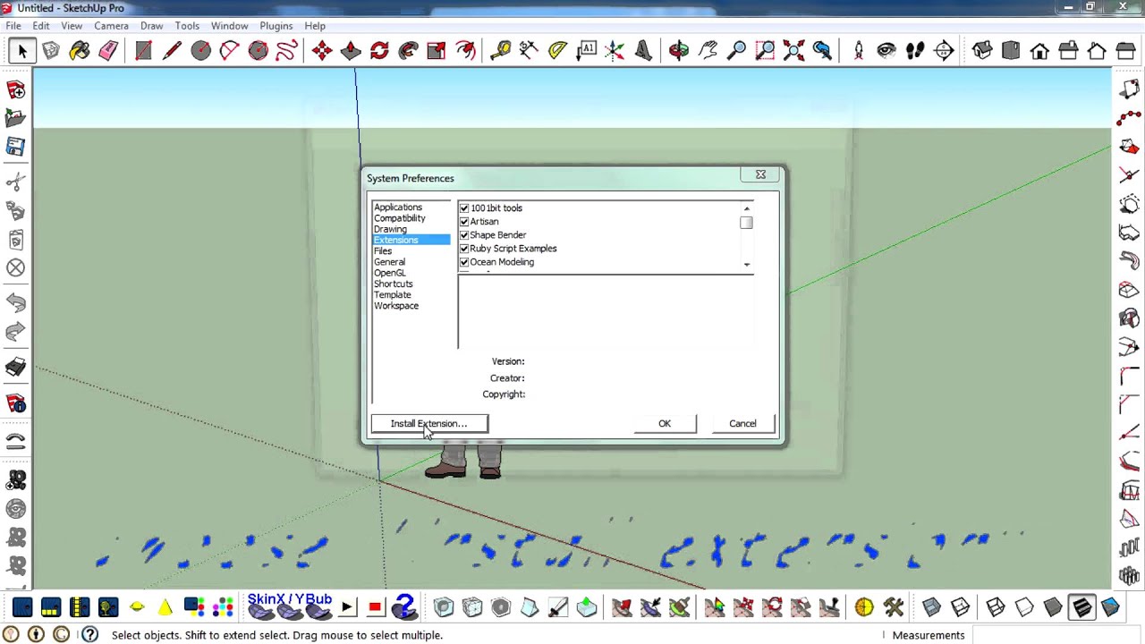Select the Polygon tool
This screenshot has height=644, width=1145.
(x=258, y=51)
